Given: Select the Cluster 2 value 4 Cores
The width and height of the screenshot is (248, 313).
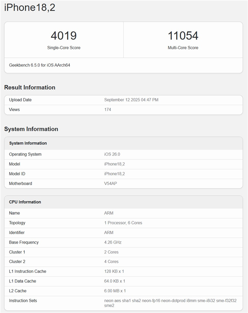Looking at the screenshot, I should [x=111, y=262].
